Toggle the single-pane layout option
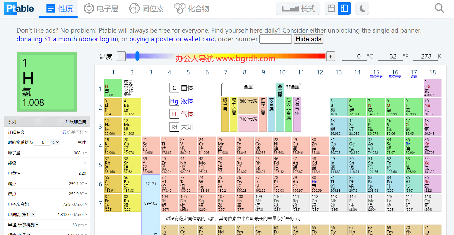Screen dimensions: 454x235 point(331,8)
